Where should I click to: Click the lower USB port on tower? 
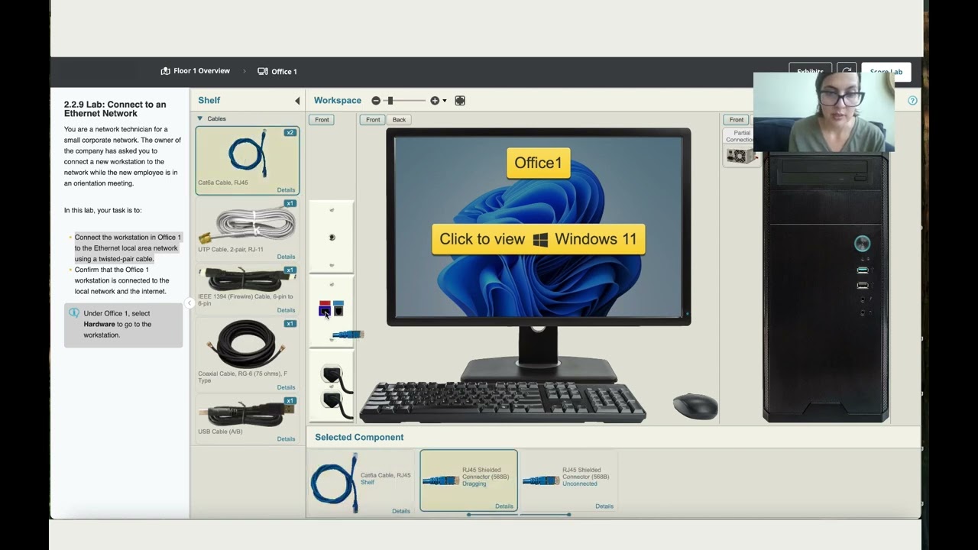pos(863,286)
